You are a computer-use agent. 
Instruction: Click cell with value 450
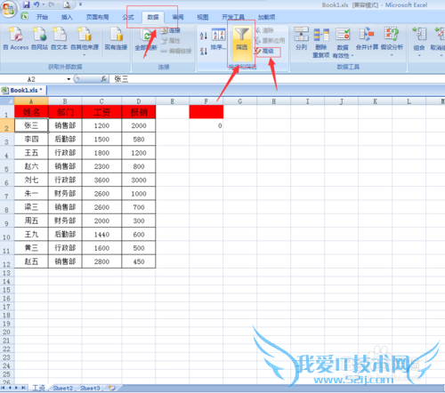(x=139, y=261)
